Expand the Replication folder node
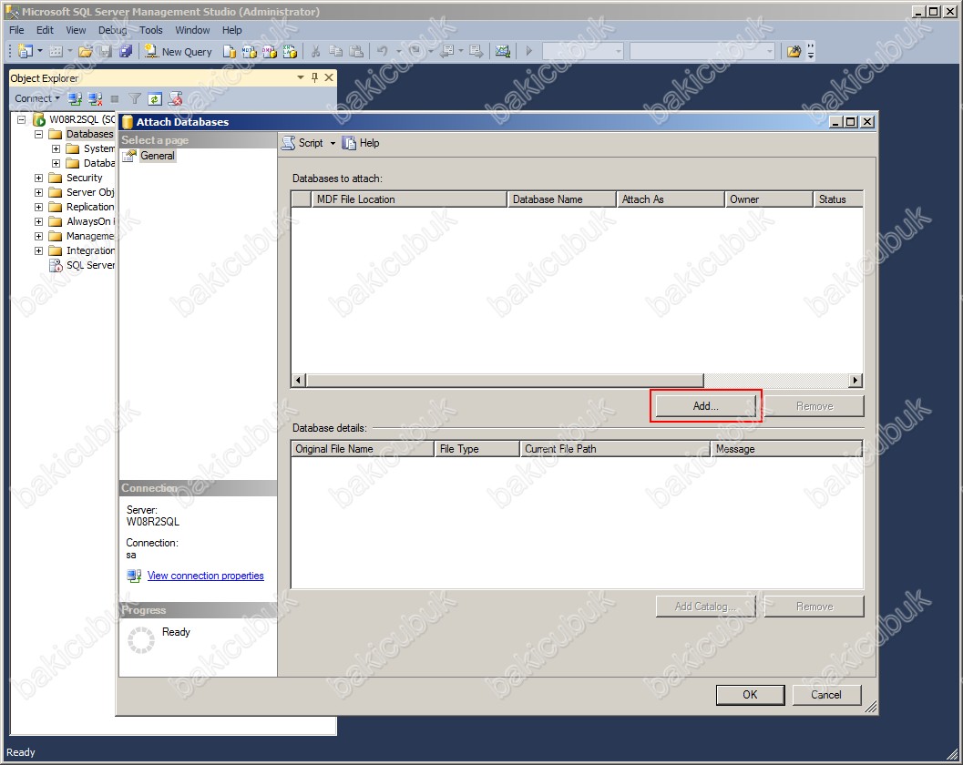 point(38,207)
